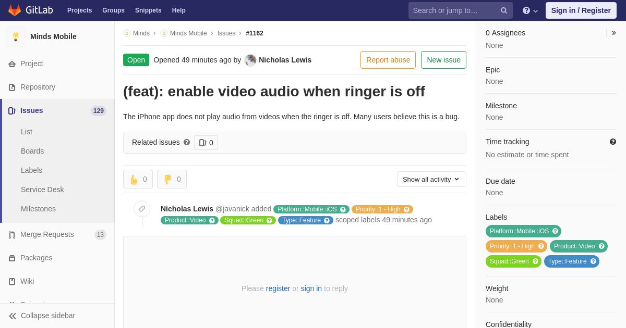This screenshot has width=626, height=328.
Task: Click the register link to reply
Action: click(278, 288)
